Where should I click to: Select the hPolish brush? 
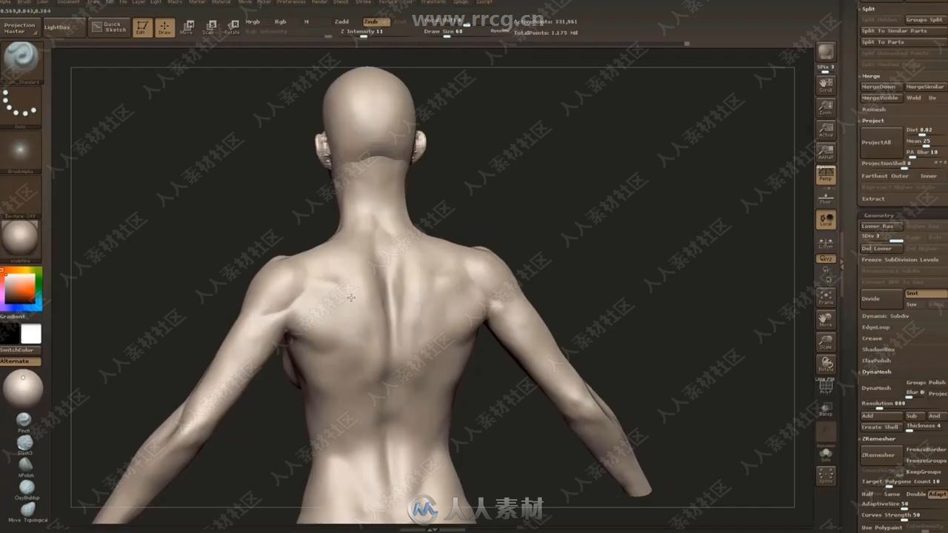point(26,466)
